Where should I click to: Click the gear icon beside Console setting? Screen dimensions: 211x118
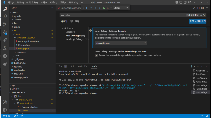click(x=91, y=31)
